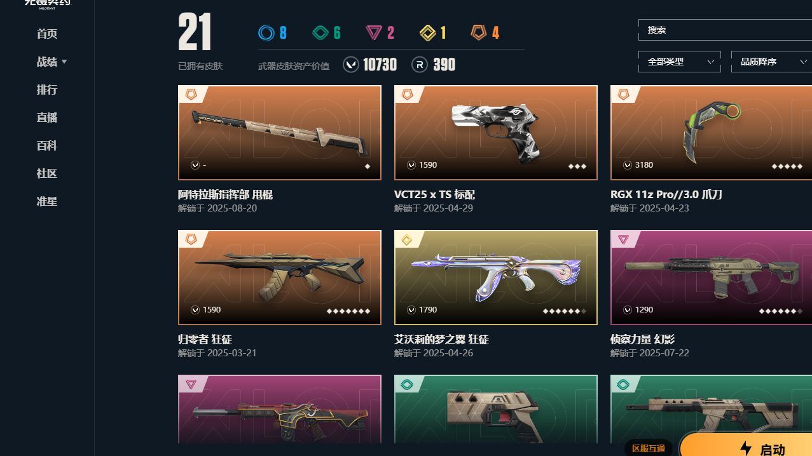The width and height of the screenshot is (812, 456).
Task: Open the 艾沃莉的梦之翼 狂徒 skin card
Action: point(496,278)
